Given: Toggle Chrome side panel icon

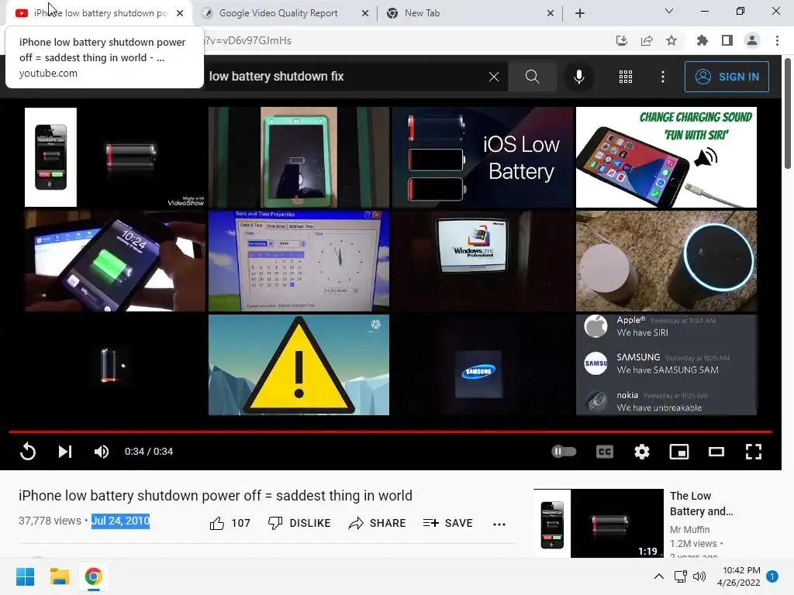Looking at the screenshot, I should point(727,40).
